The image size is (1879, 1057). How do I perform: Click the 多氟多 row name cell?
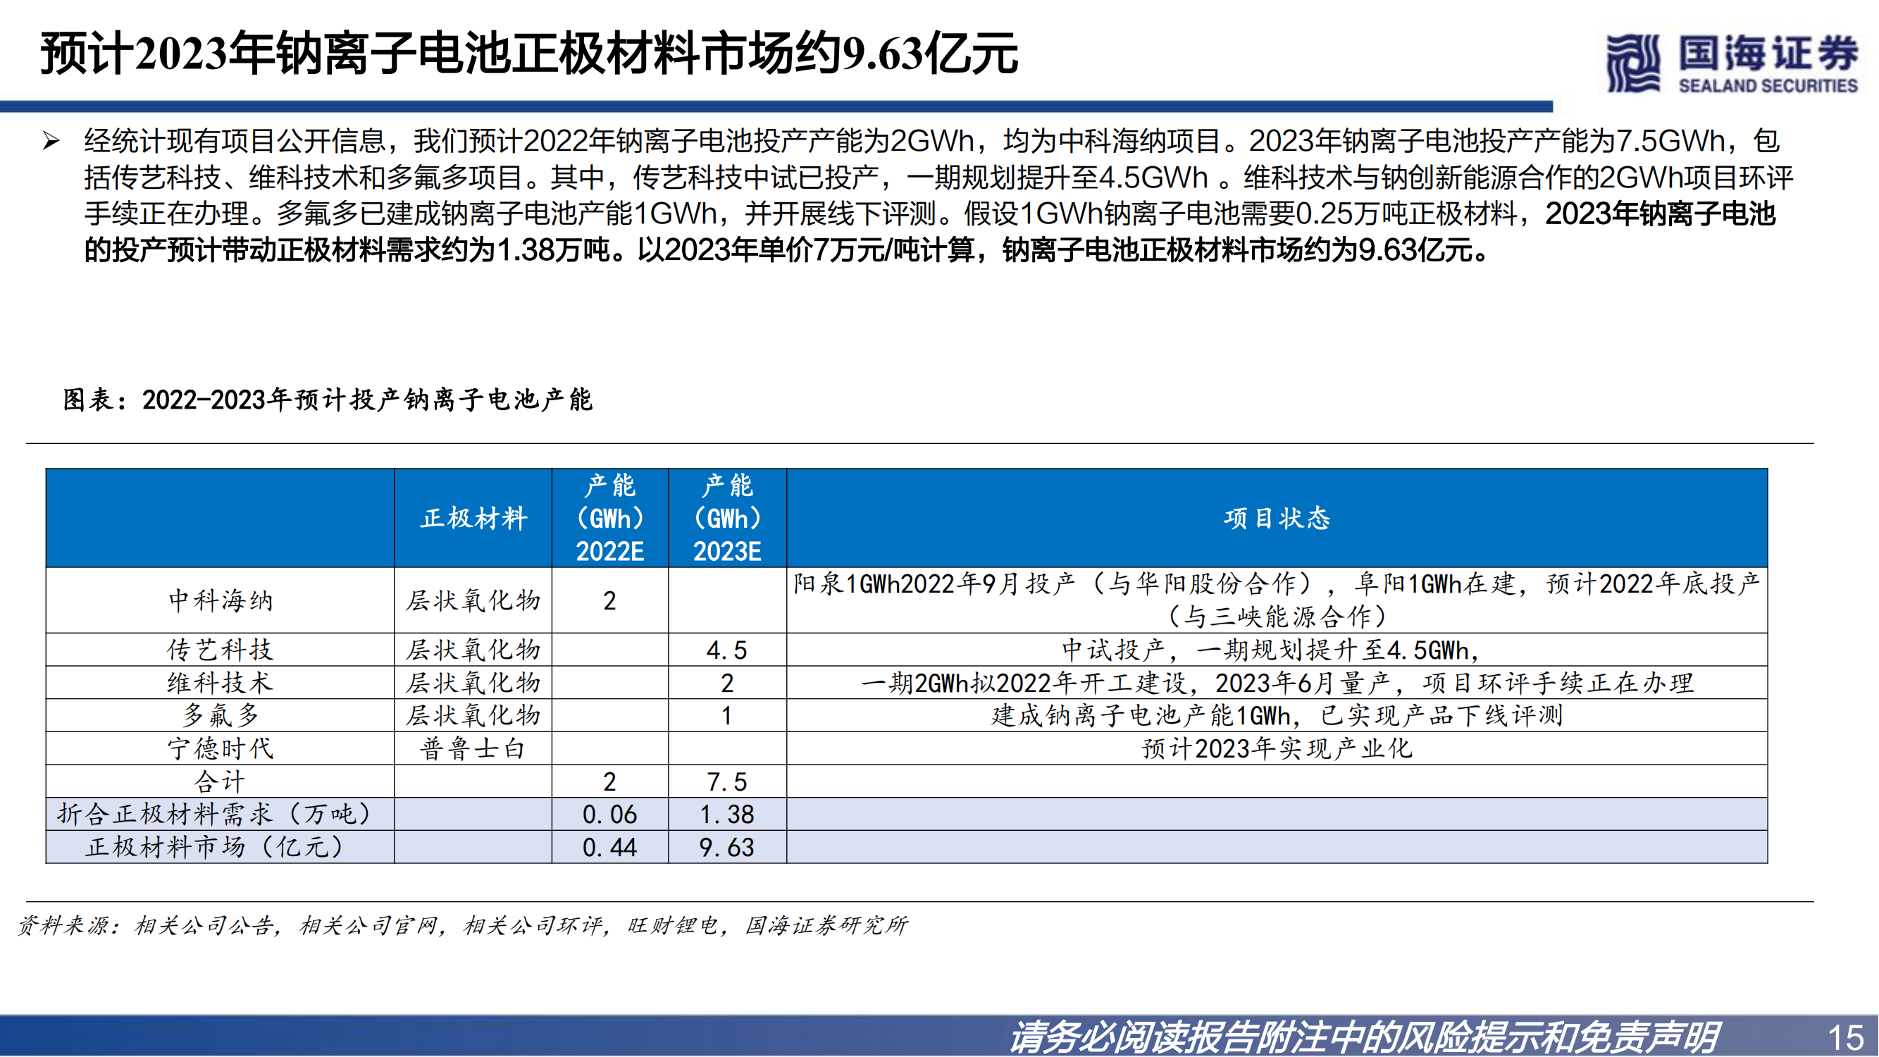(221, 716)
